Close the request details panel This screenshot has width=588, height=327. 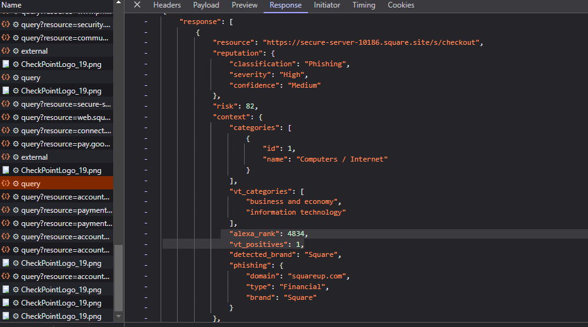click(x=137, y=5)
